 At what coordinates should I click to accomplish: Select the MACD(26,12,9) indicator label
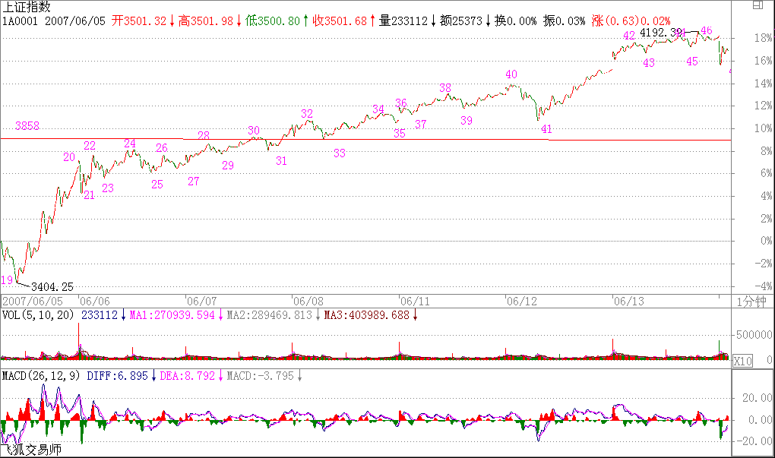coord(42,375)
